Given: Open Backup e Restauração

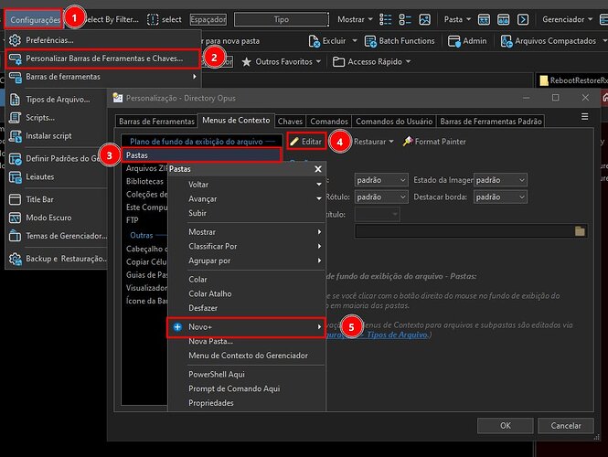Looking at the screenshot, I should 66,259.
